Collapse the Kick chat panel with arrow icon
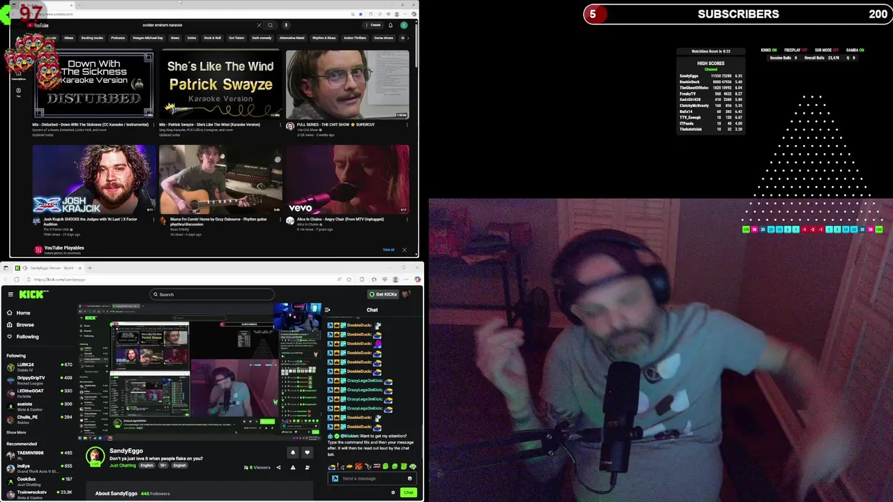 click(x=327, y=310)
